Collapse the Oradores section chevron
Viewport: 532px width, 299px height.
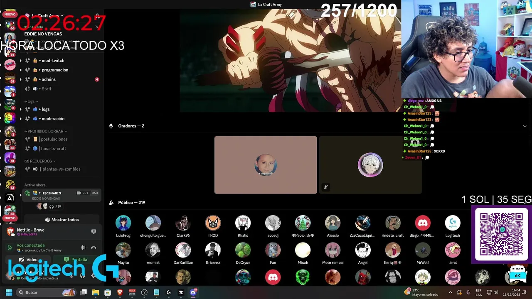tap(525, 126)
